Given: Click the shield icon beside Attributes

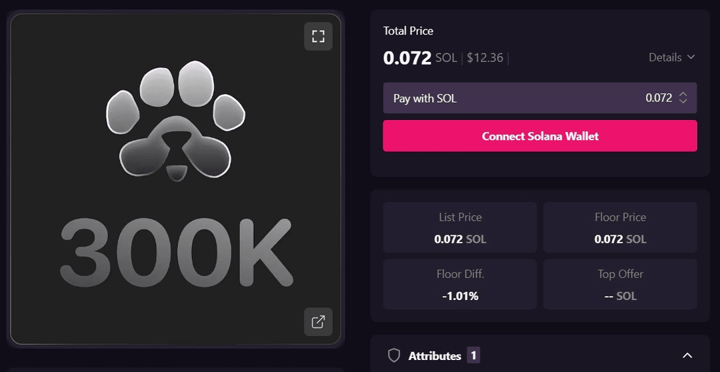Looking at the screenshot, I should pyautogui.click(x=394, y=355).
